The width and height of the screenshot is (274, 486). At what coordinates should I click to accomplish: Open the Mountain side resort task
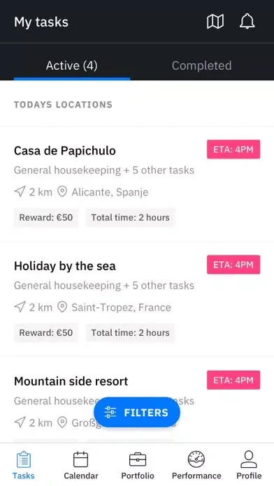(x=137, y=400)
